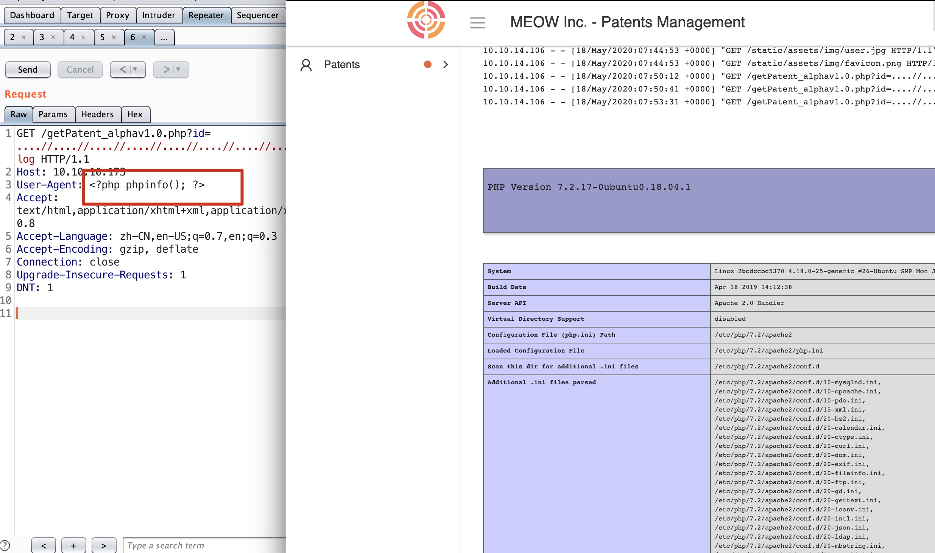Image resolution: width=935 pixels, height=553 pixels.
Task: Click the Cancel button
Action: click(x=80, y=70)
